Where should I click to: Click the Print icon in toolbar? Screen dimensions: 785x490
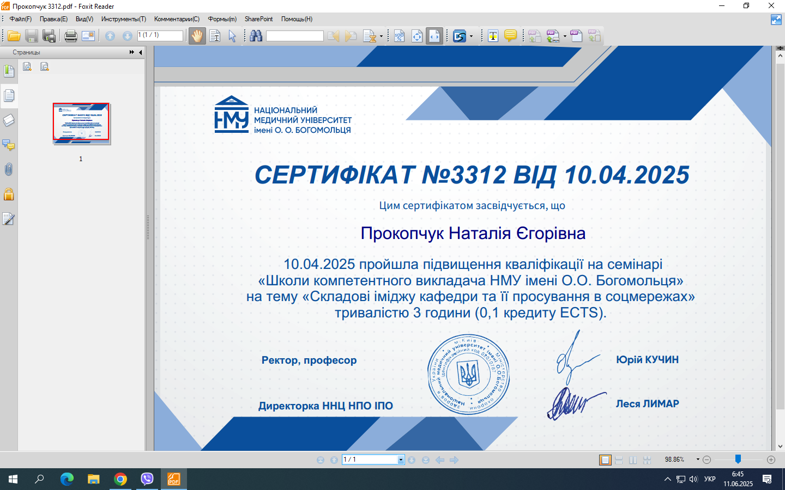tap(70, 36)
